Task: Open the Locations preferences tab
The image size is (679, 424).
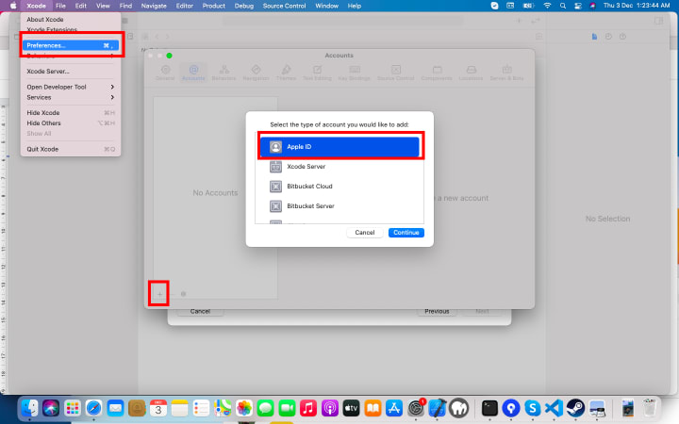Action: tap(471, 73)
